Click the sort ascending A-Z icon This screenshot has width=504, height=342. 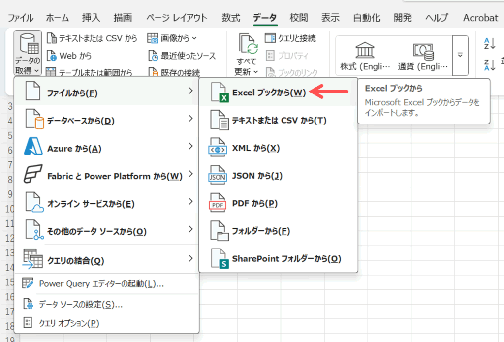click(x=490, y=43)
